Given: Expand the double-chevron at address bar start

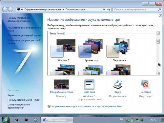Looking at the screenshot, I should [22, 10].
